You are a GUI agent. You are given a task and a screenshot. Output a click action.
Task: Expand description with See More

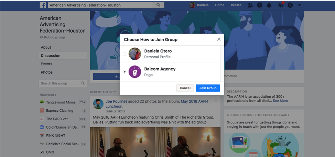(280, 101)
